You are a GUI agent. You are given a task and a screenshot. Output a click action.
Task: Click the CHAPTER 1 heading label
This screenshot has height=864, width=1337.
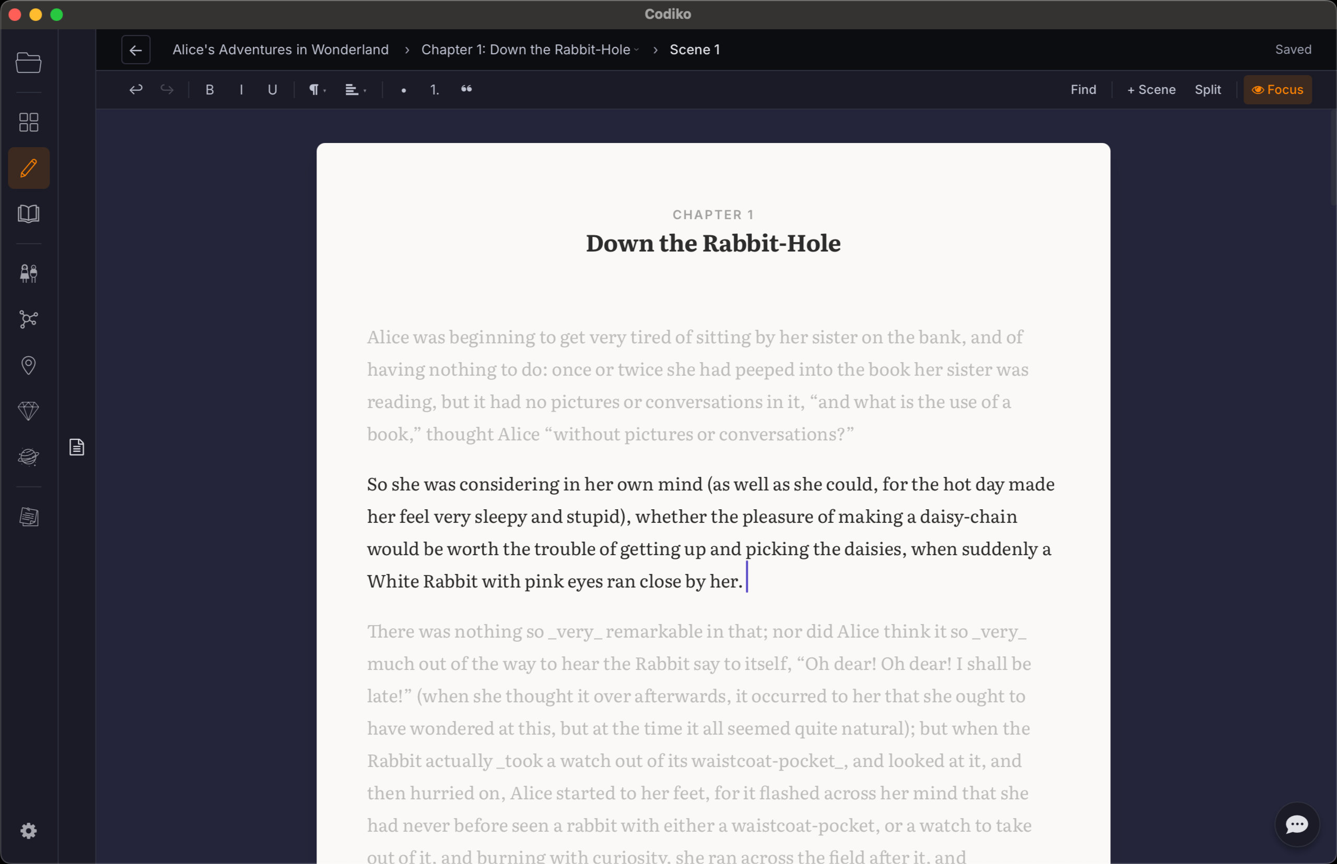point(713,214)
